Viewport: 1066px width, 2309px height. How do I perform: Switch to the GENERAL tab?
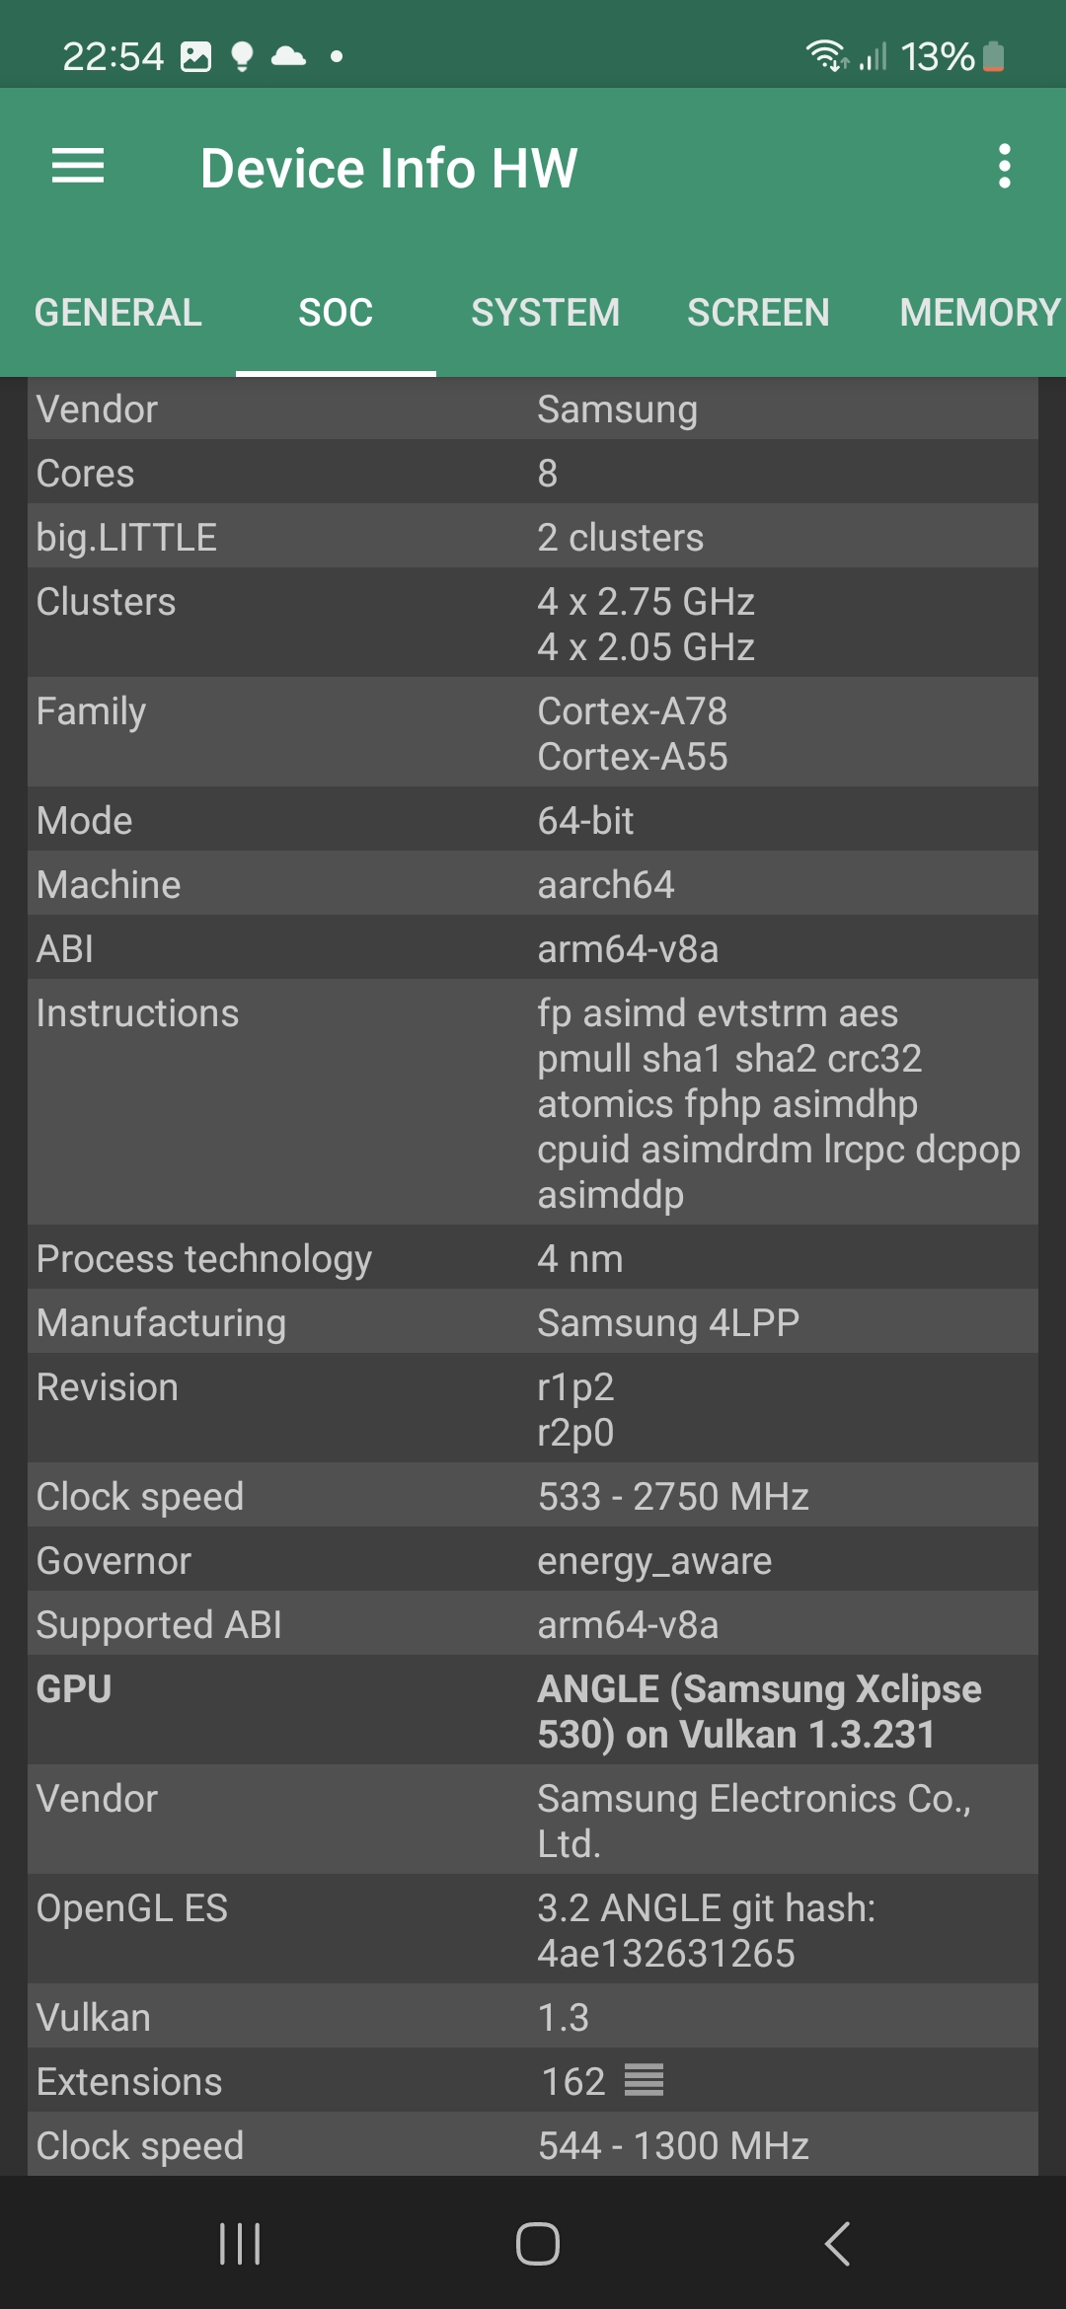coord(118,313)
